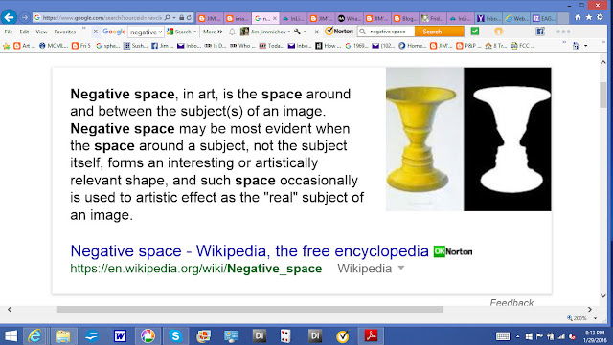Click the Norton toolbar three-dots icon
The width and height of the screenshot is (613, 345).
[563, 32]
